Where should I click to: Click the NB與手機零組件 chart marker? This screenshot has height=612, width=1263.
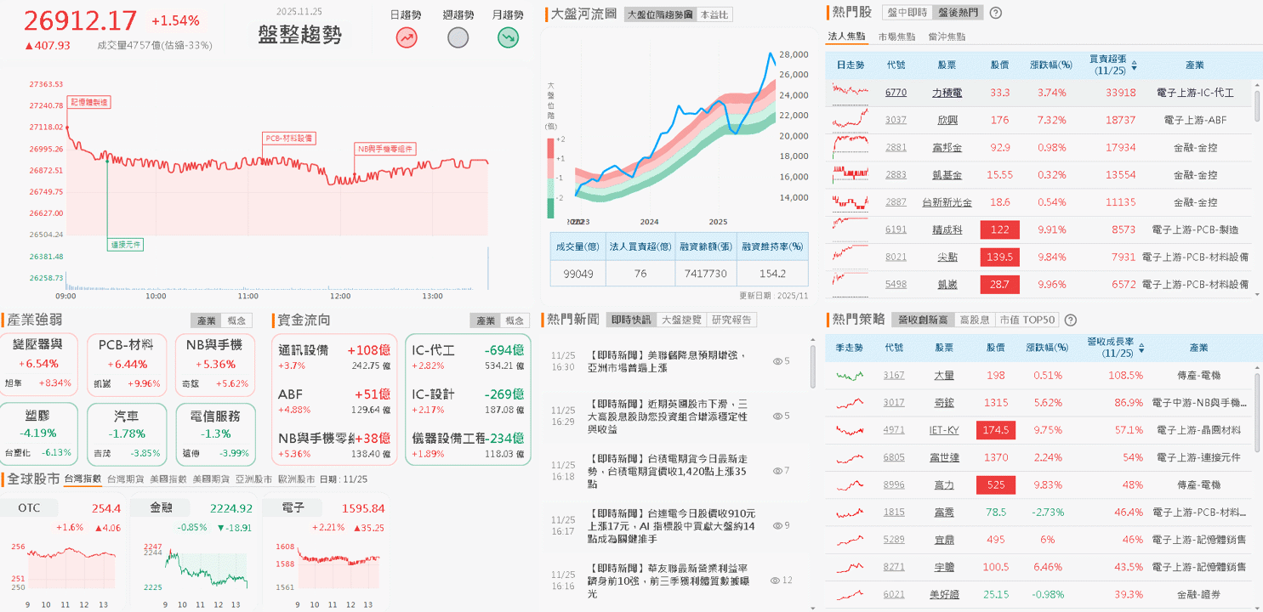point(385,149)
